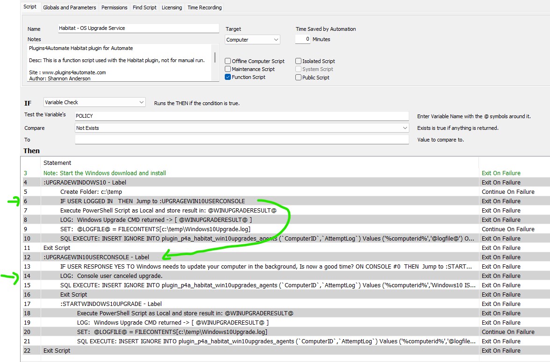Toggle the Maintenance Script checkbox
This screenshot has height=362, width=550.
coord(228,69)
